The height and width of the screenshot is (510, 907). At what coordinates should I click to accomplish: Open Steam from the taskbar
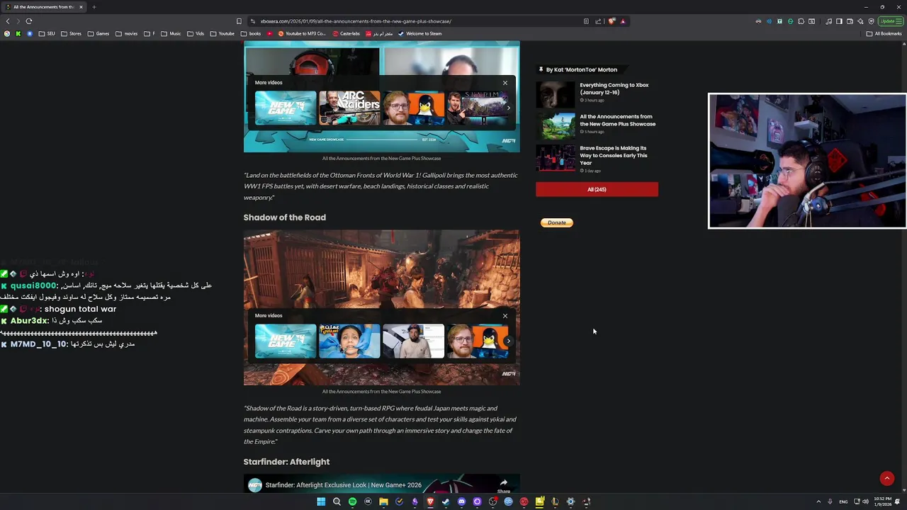coord(446,501)
